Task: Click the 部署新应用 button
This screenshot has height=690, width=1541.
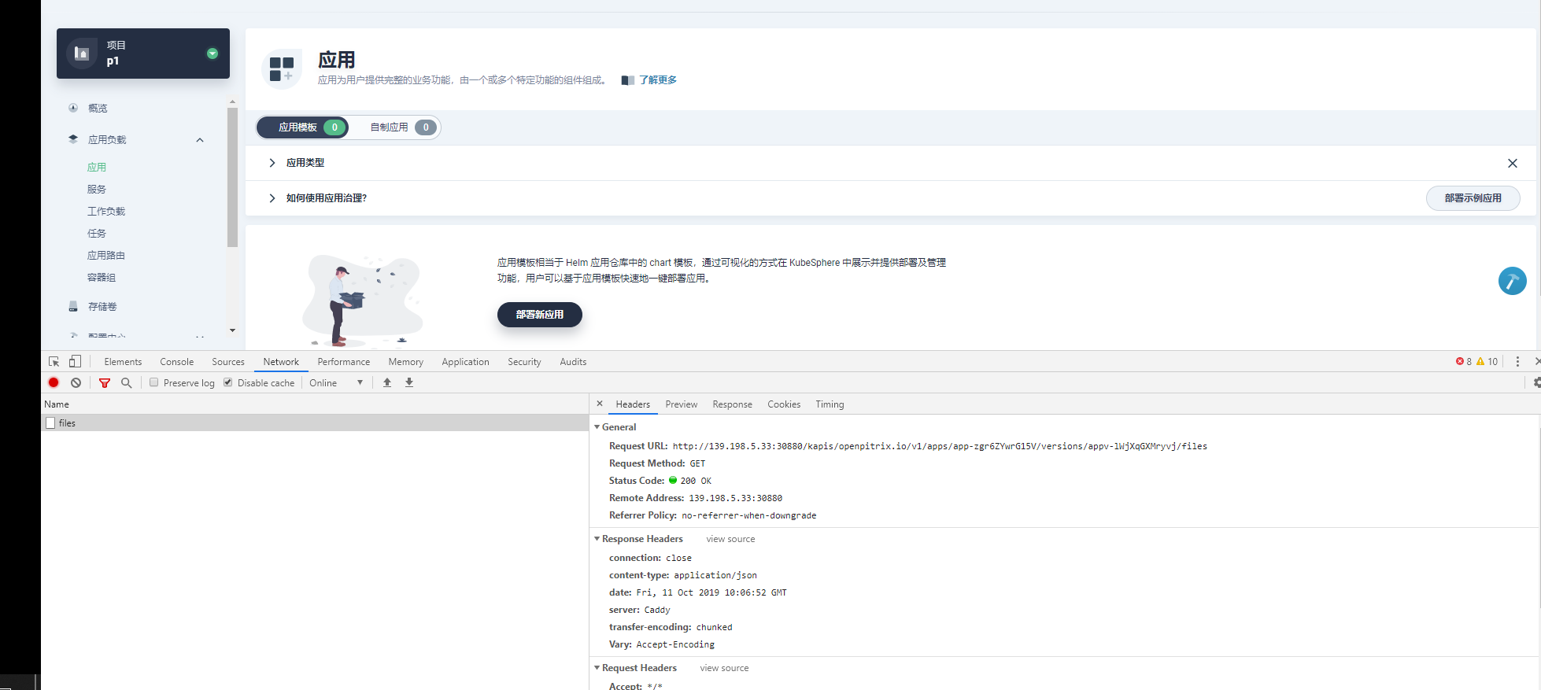Action: 540,314
